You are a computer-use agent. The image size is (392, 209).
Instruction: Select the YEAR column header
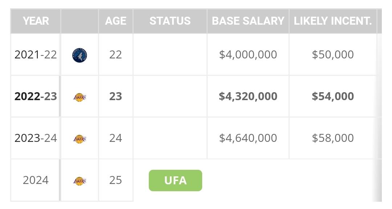36,21
